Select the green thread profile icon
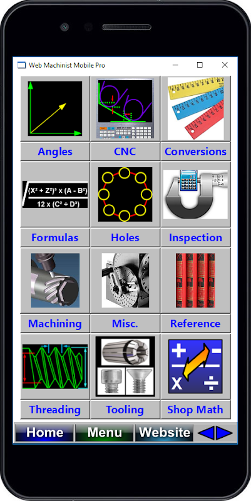The width and height of the screenshot is (251, 501). pyautogui.click(x=55, y=366)
